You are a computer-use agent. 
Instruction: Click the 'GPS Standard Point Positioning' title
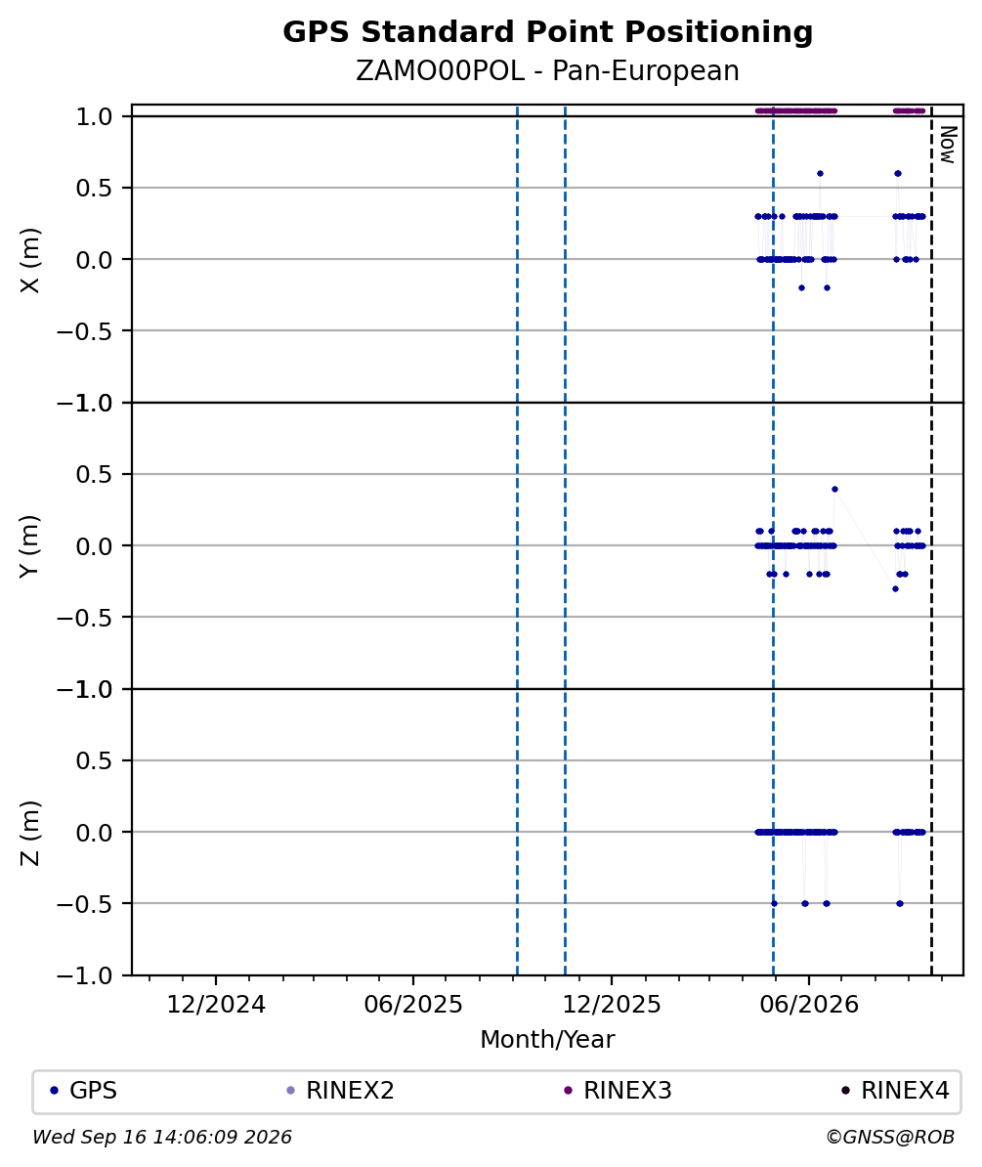pos(547,32)
